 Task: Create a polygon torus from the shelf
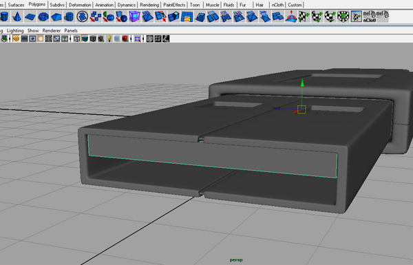(x=43, y=17)
